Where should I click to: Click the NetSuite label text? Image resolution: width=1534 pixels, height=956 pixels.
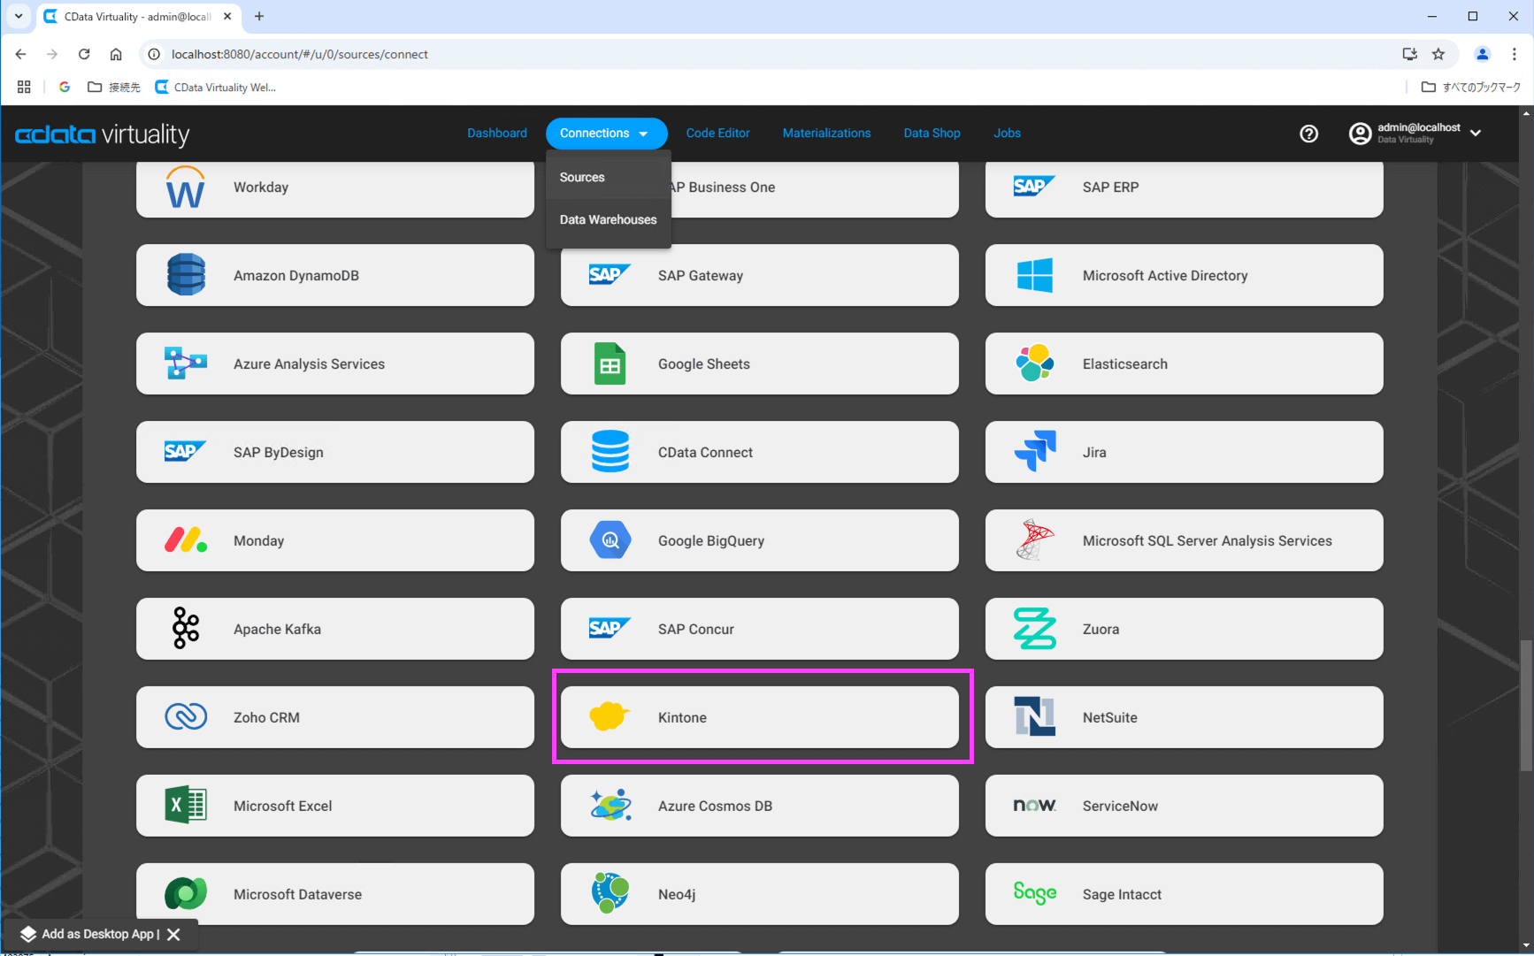pos(1109,717)
